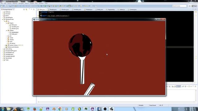Click the Quick Access search field
Image resolution: width=198 pixels, height=111 pixels.
179,6
